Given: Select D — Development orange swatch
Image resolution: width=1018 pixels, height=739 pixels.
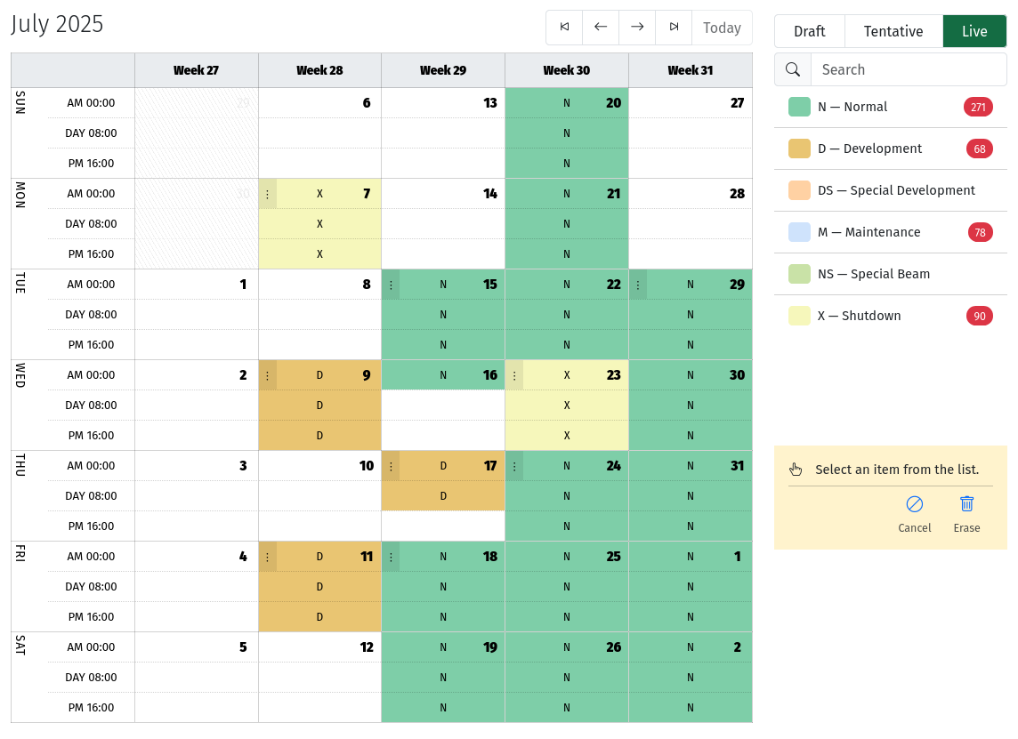Looking at the screenshot, I should coord(799,149).
